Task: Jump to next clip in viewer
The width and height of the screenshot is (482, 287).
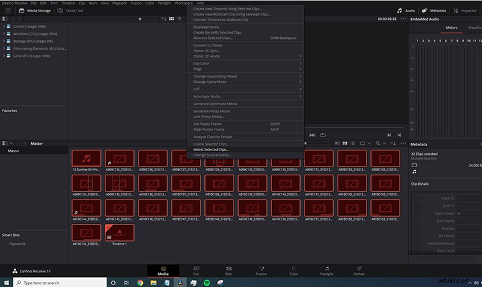Action: [389, 135]
